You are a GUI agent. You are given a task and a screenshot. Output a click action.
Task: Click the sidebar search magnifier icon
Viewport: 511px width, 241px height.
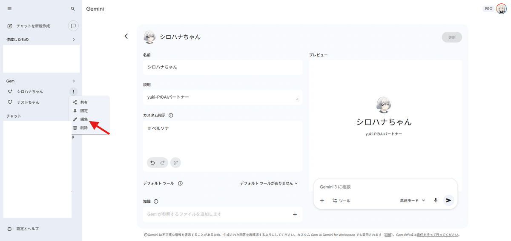[x=73, y=9]
